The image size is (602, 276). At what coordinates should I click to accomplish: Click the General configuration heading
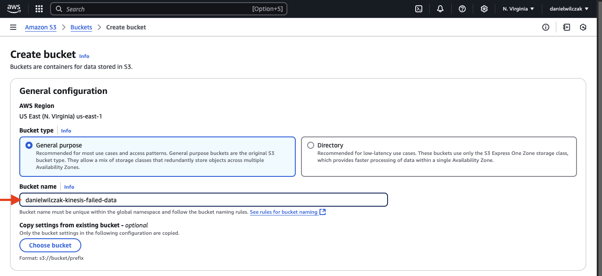click(x=63, y=91)
